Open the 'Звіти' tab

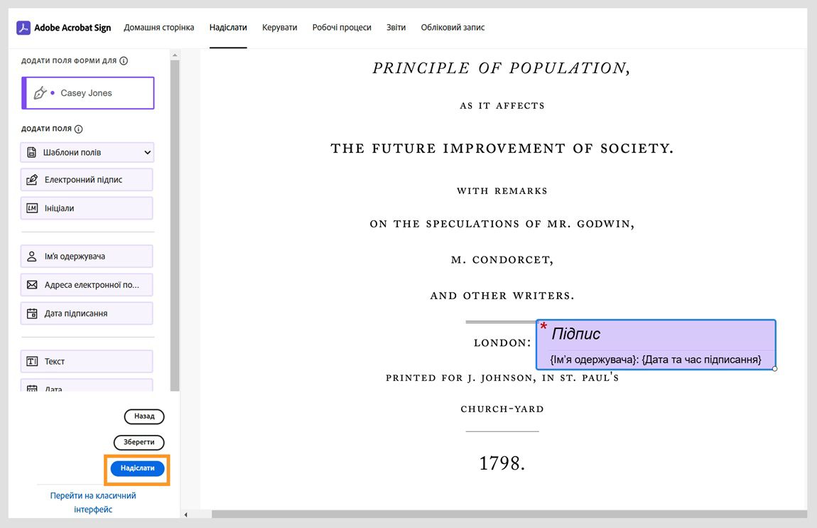click(x=396, y=28)
